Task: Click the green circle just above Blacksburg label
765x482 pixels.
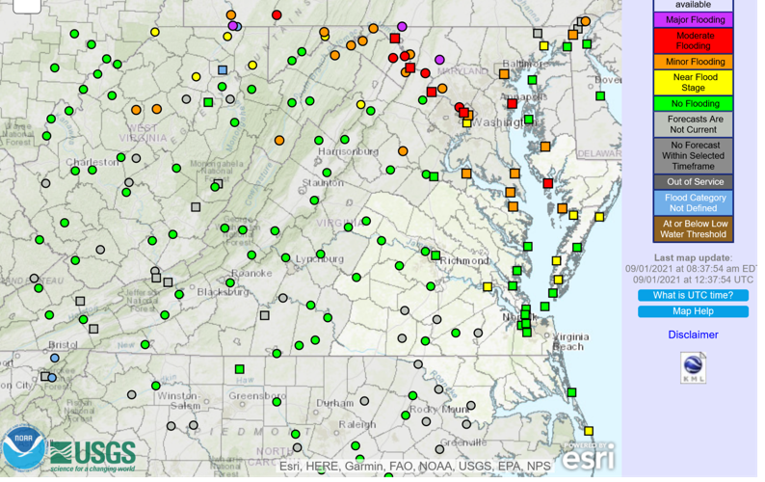Action: [x=230, y=282]
